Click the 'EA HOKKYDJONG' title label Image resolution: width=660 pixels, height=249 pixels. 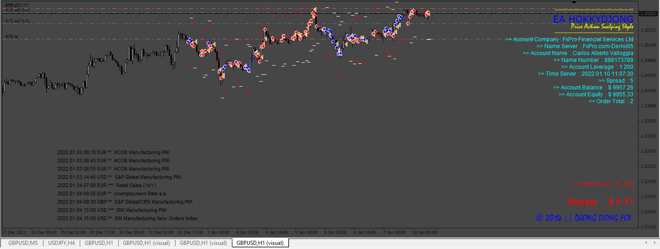[x=593, y=19]
